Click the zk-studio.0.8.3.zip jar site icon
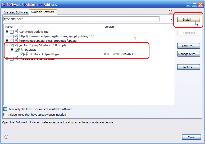This screenshot has width=205, height=144. [16, 45]
